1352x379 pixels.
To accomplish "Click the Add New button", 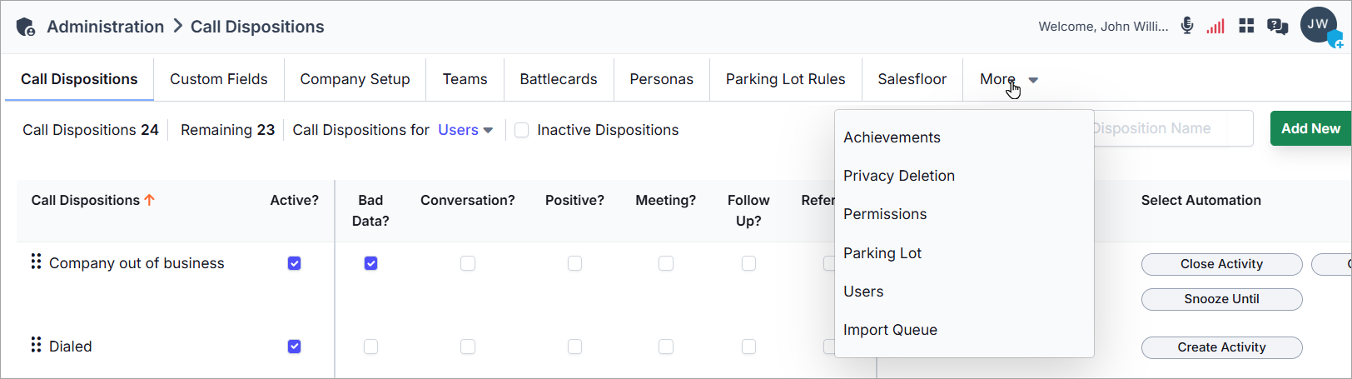I will (x=1310, y=128).
